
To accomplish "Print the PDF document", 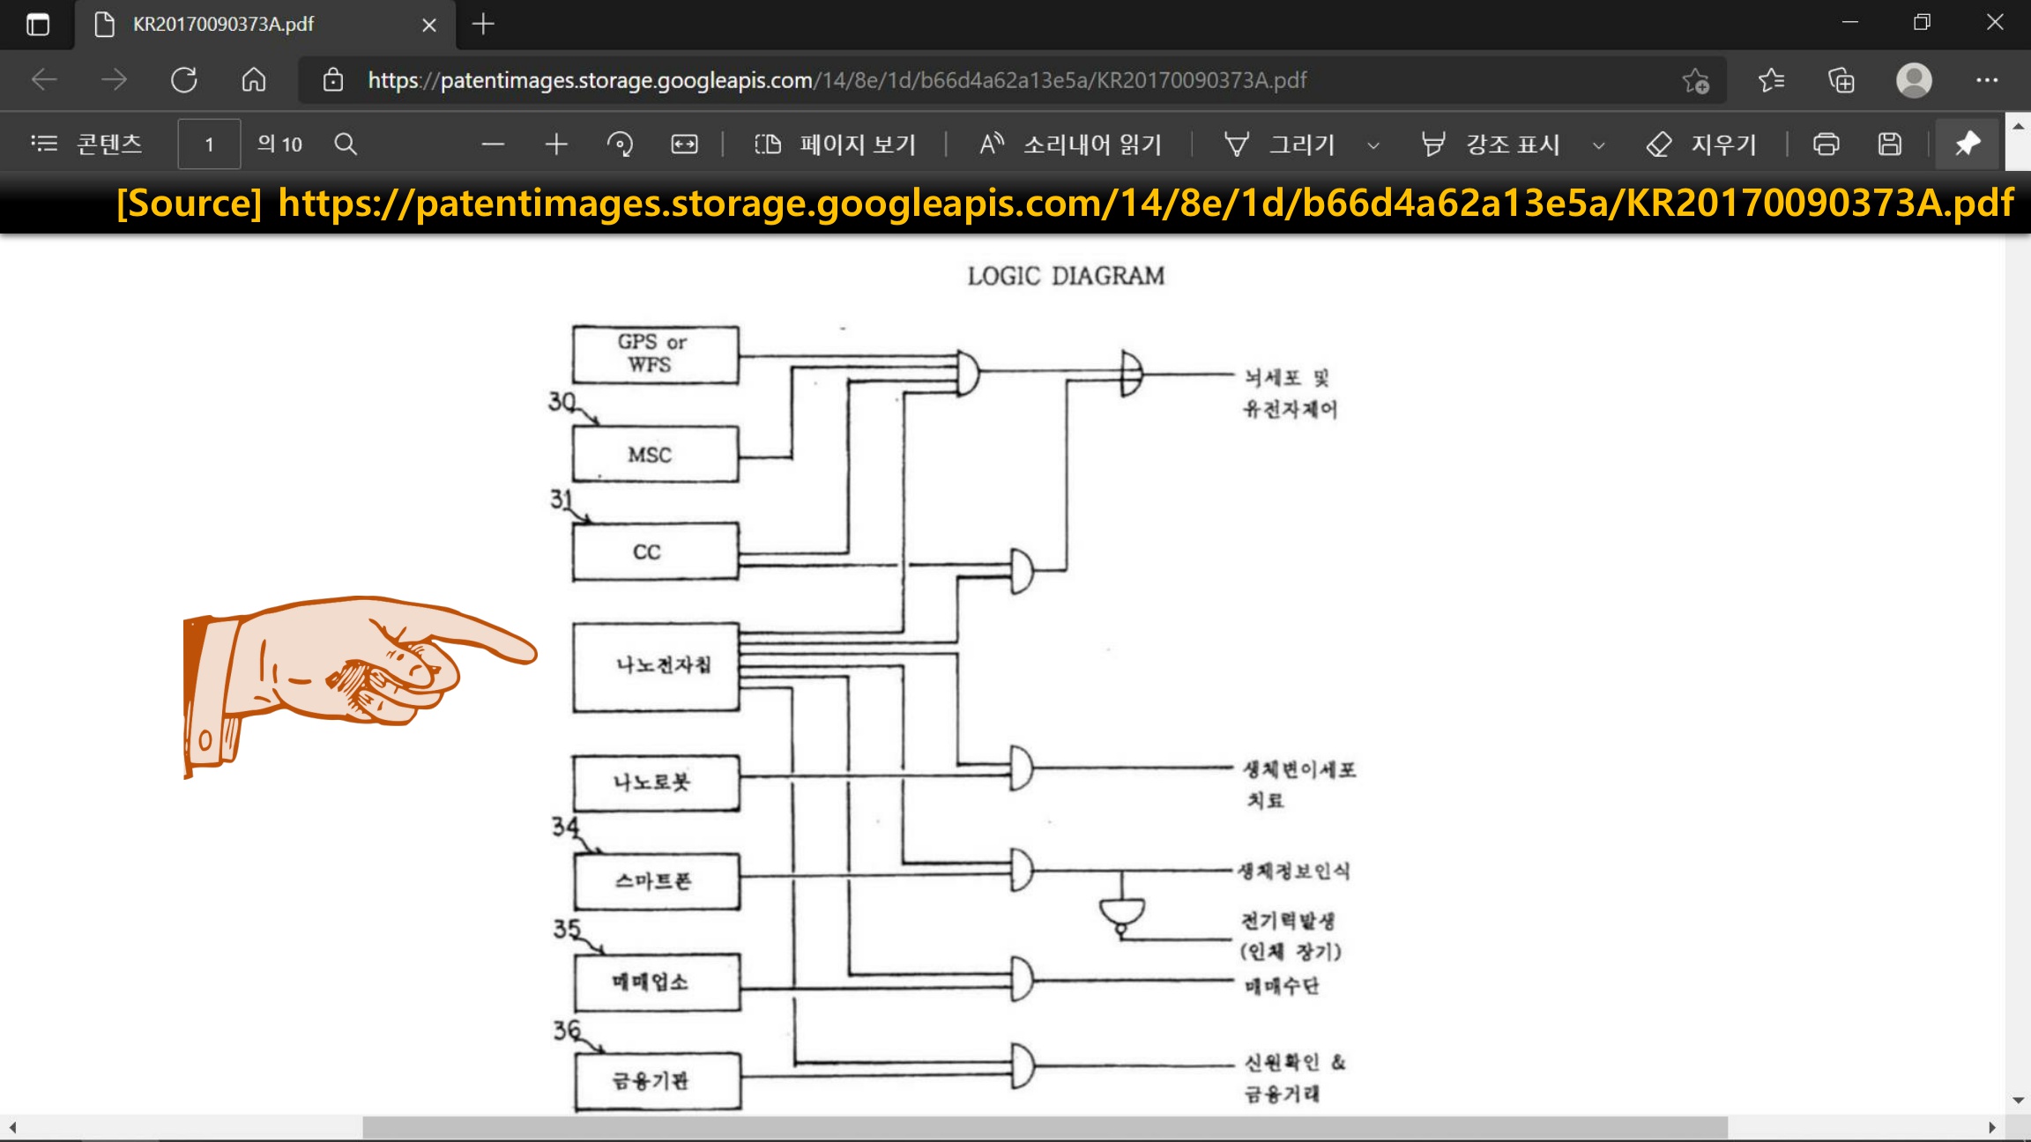I will click(1826, 144).
